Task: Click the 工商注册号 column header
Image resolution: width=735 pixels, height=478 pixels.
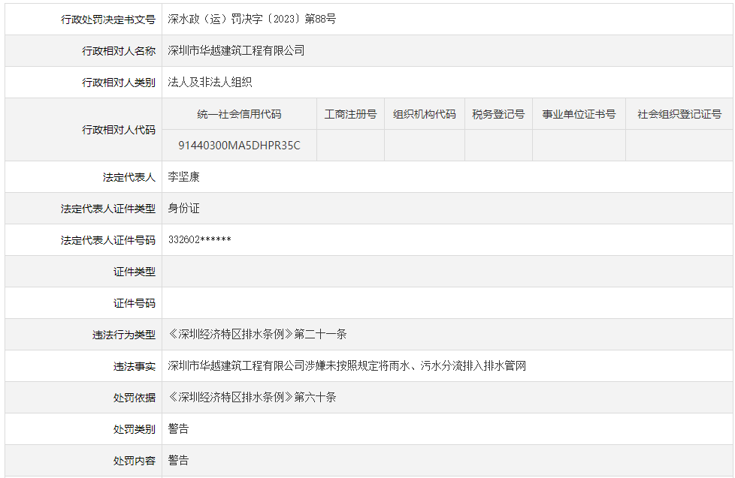Action: pyautogui.click(x=351, y=114)
